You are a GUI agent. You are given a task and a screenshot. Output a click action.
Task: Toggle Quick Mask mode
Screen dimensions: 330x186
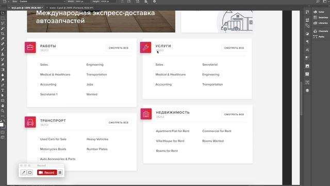point(3,132)
